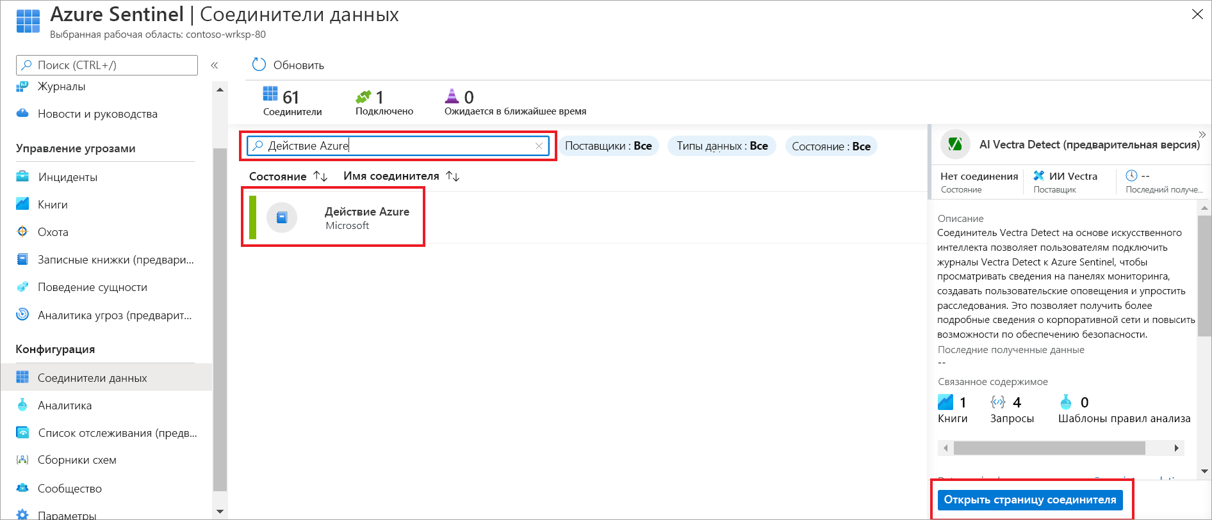Click the Сборники схем icon
Viewport: 1212px width, 520px height.
click(22, 460)
